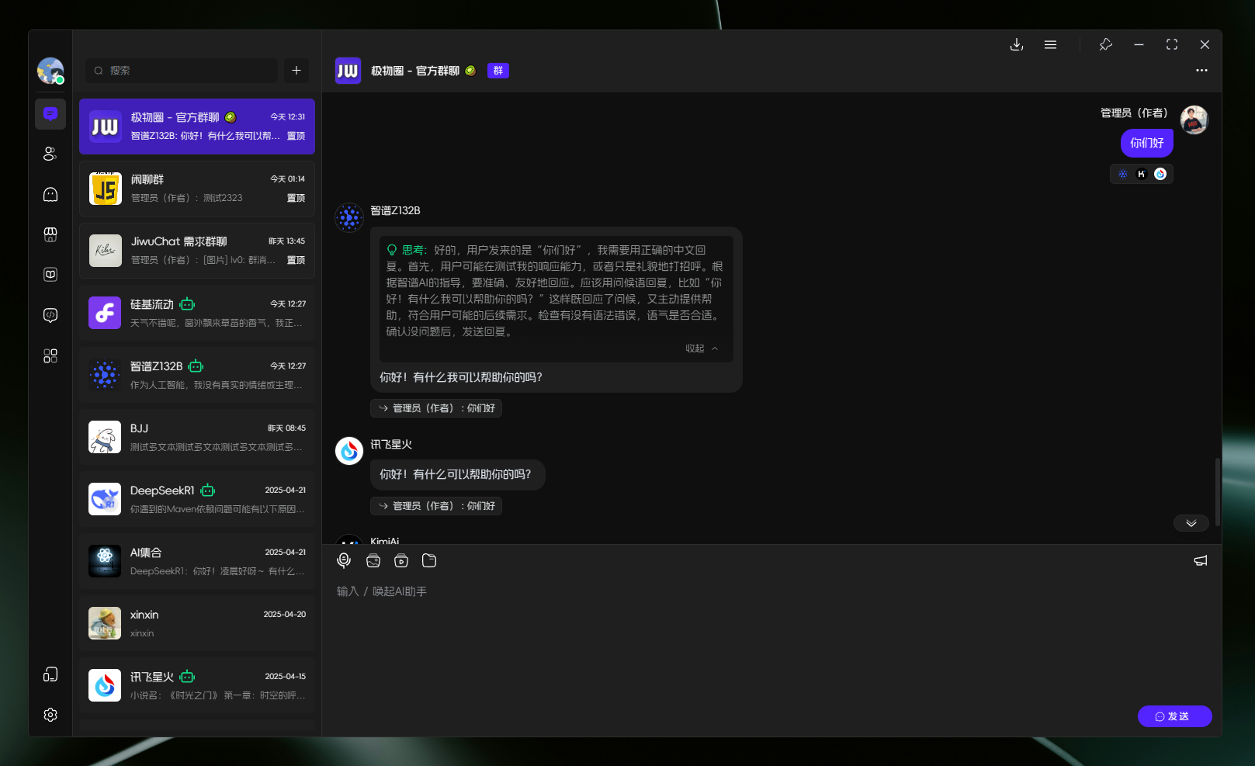
Task: Open the hamburger menu in title bar
Action: tap(1050, 45)
